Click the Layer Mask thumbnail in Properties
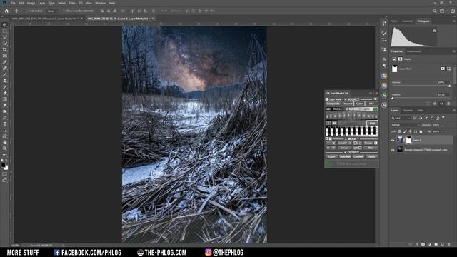The width and height of the screenshot is (457, 257). click(395, 69)
